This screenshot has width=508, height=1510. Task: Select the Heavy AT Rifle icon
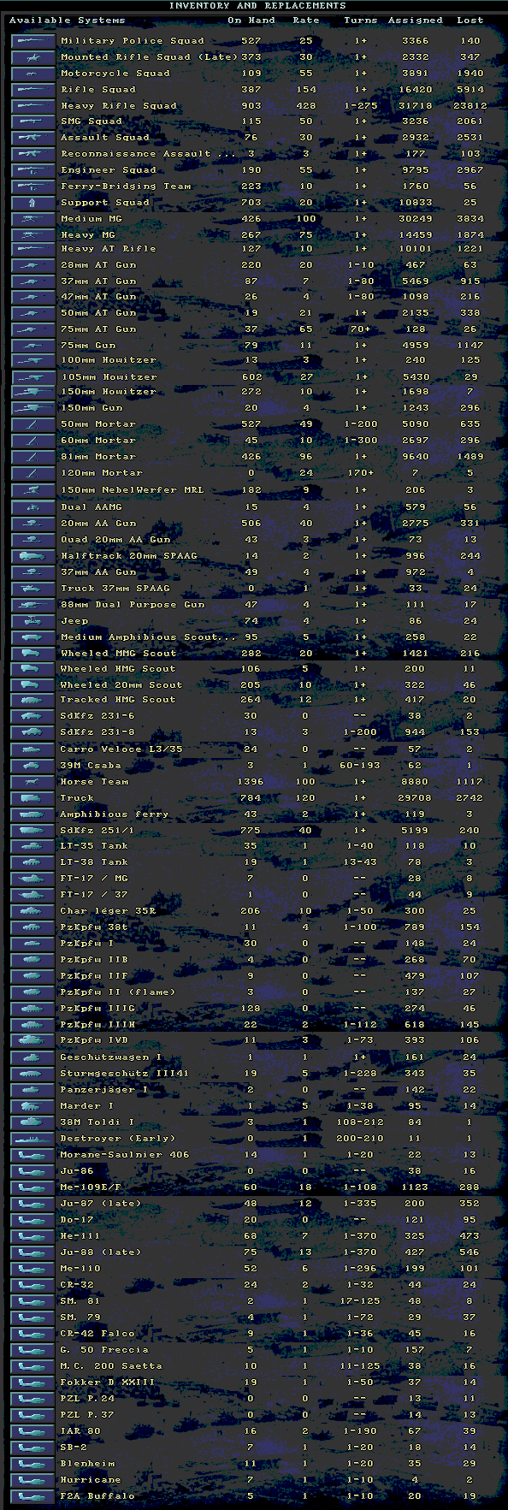(33, 249)
